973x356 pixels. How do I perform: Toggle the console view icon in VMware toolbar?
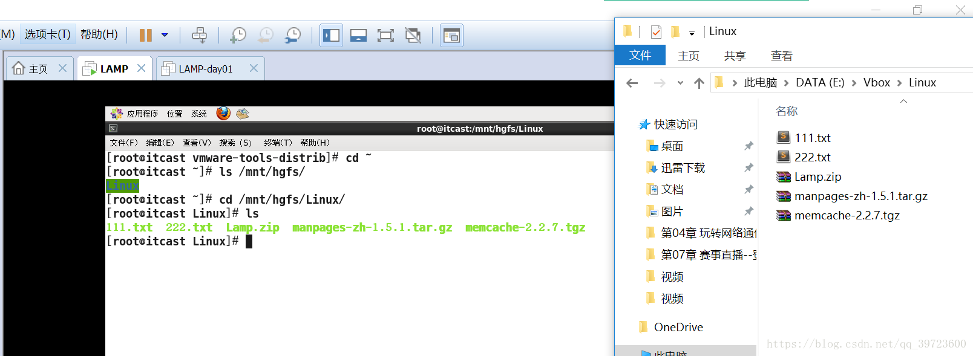tap(451, 35)
